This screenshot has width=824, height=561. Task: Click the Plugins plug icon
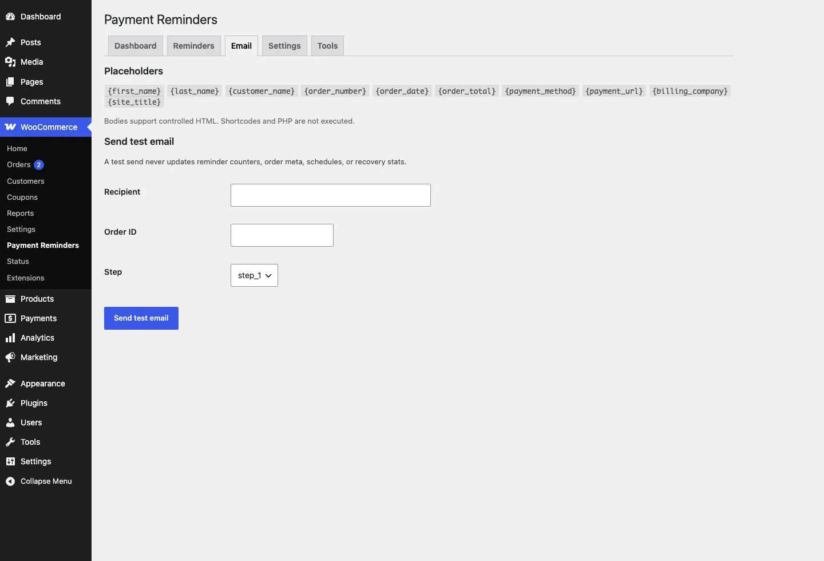pyautogui.click(x=10, y=403)
